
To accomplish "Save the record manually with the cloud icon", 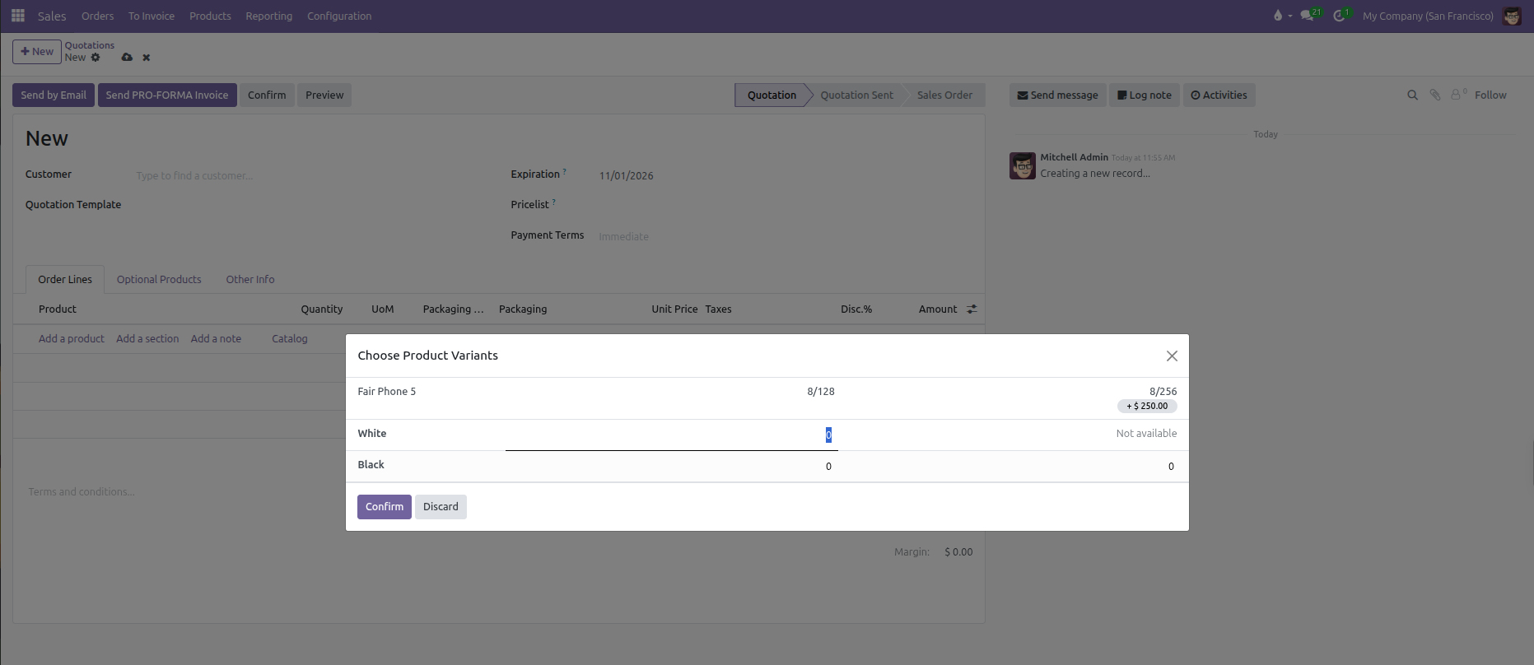I will 127,58.
